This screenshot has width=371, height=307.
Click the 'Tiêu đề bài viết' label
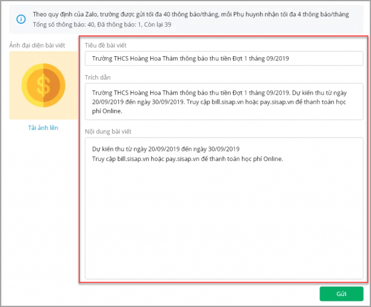pos(106,45)
